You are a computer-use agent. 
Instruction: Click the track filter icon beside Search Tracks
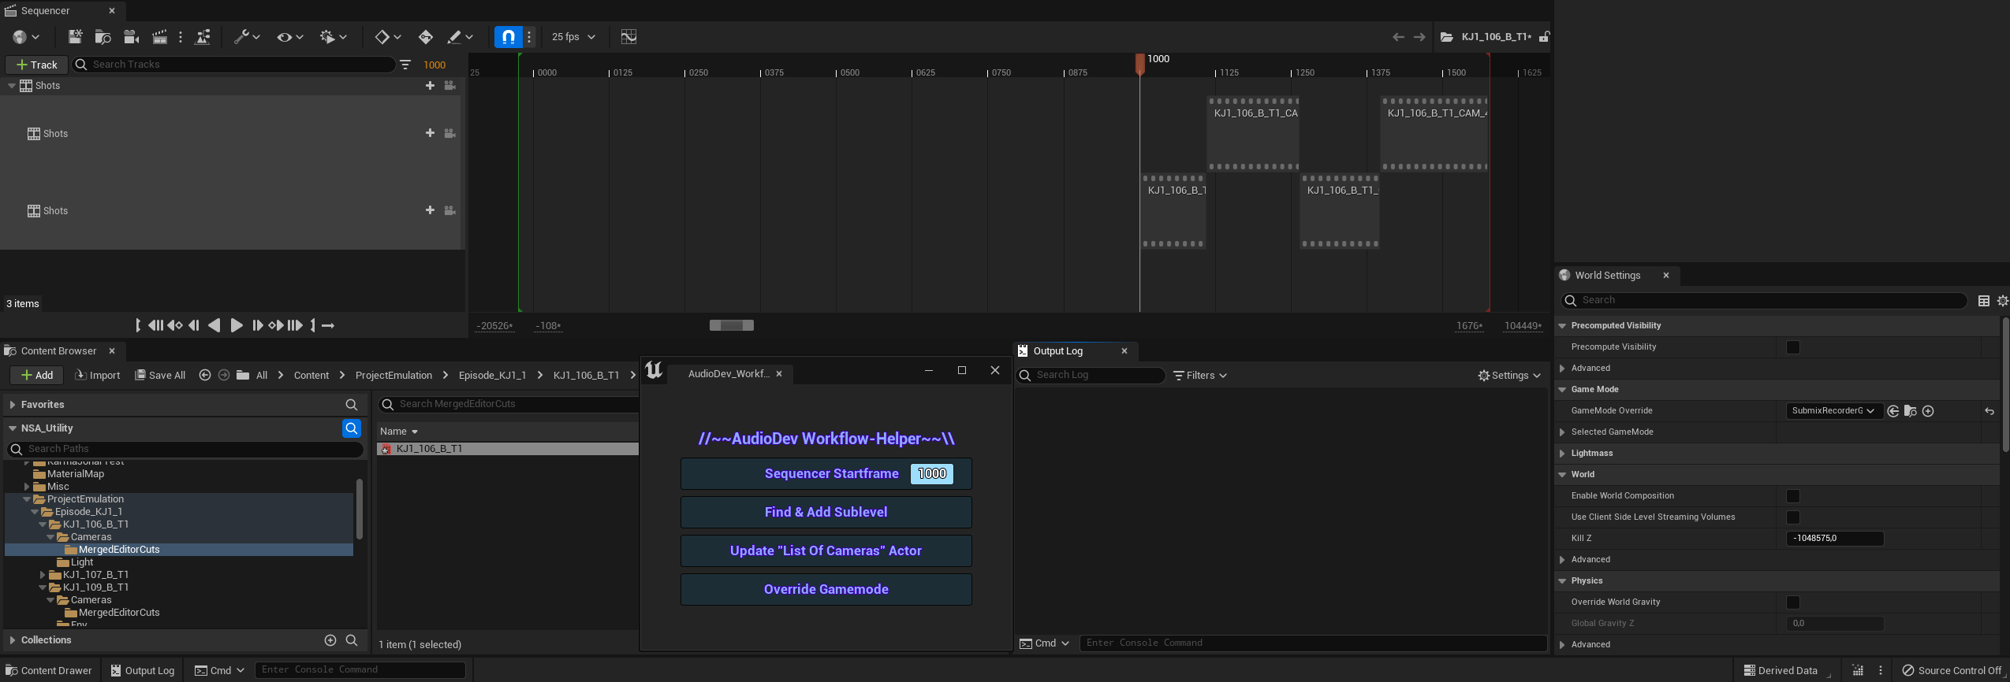pyautogui.click(x=405, y=65)
